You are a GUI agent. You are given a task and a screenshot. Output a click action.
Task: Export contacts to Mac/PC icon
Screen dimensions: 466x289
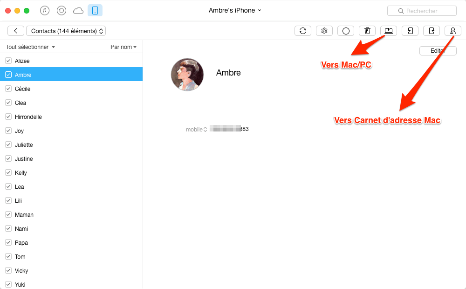389,31
